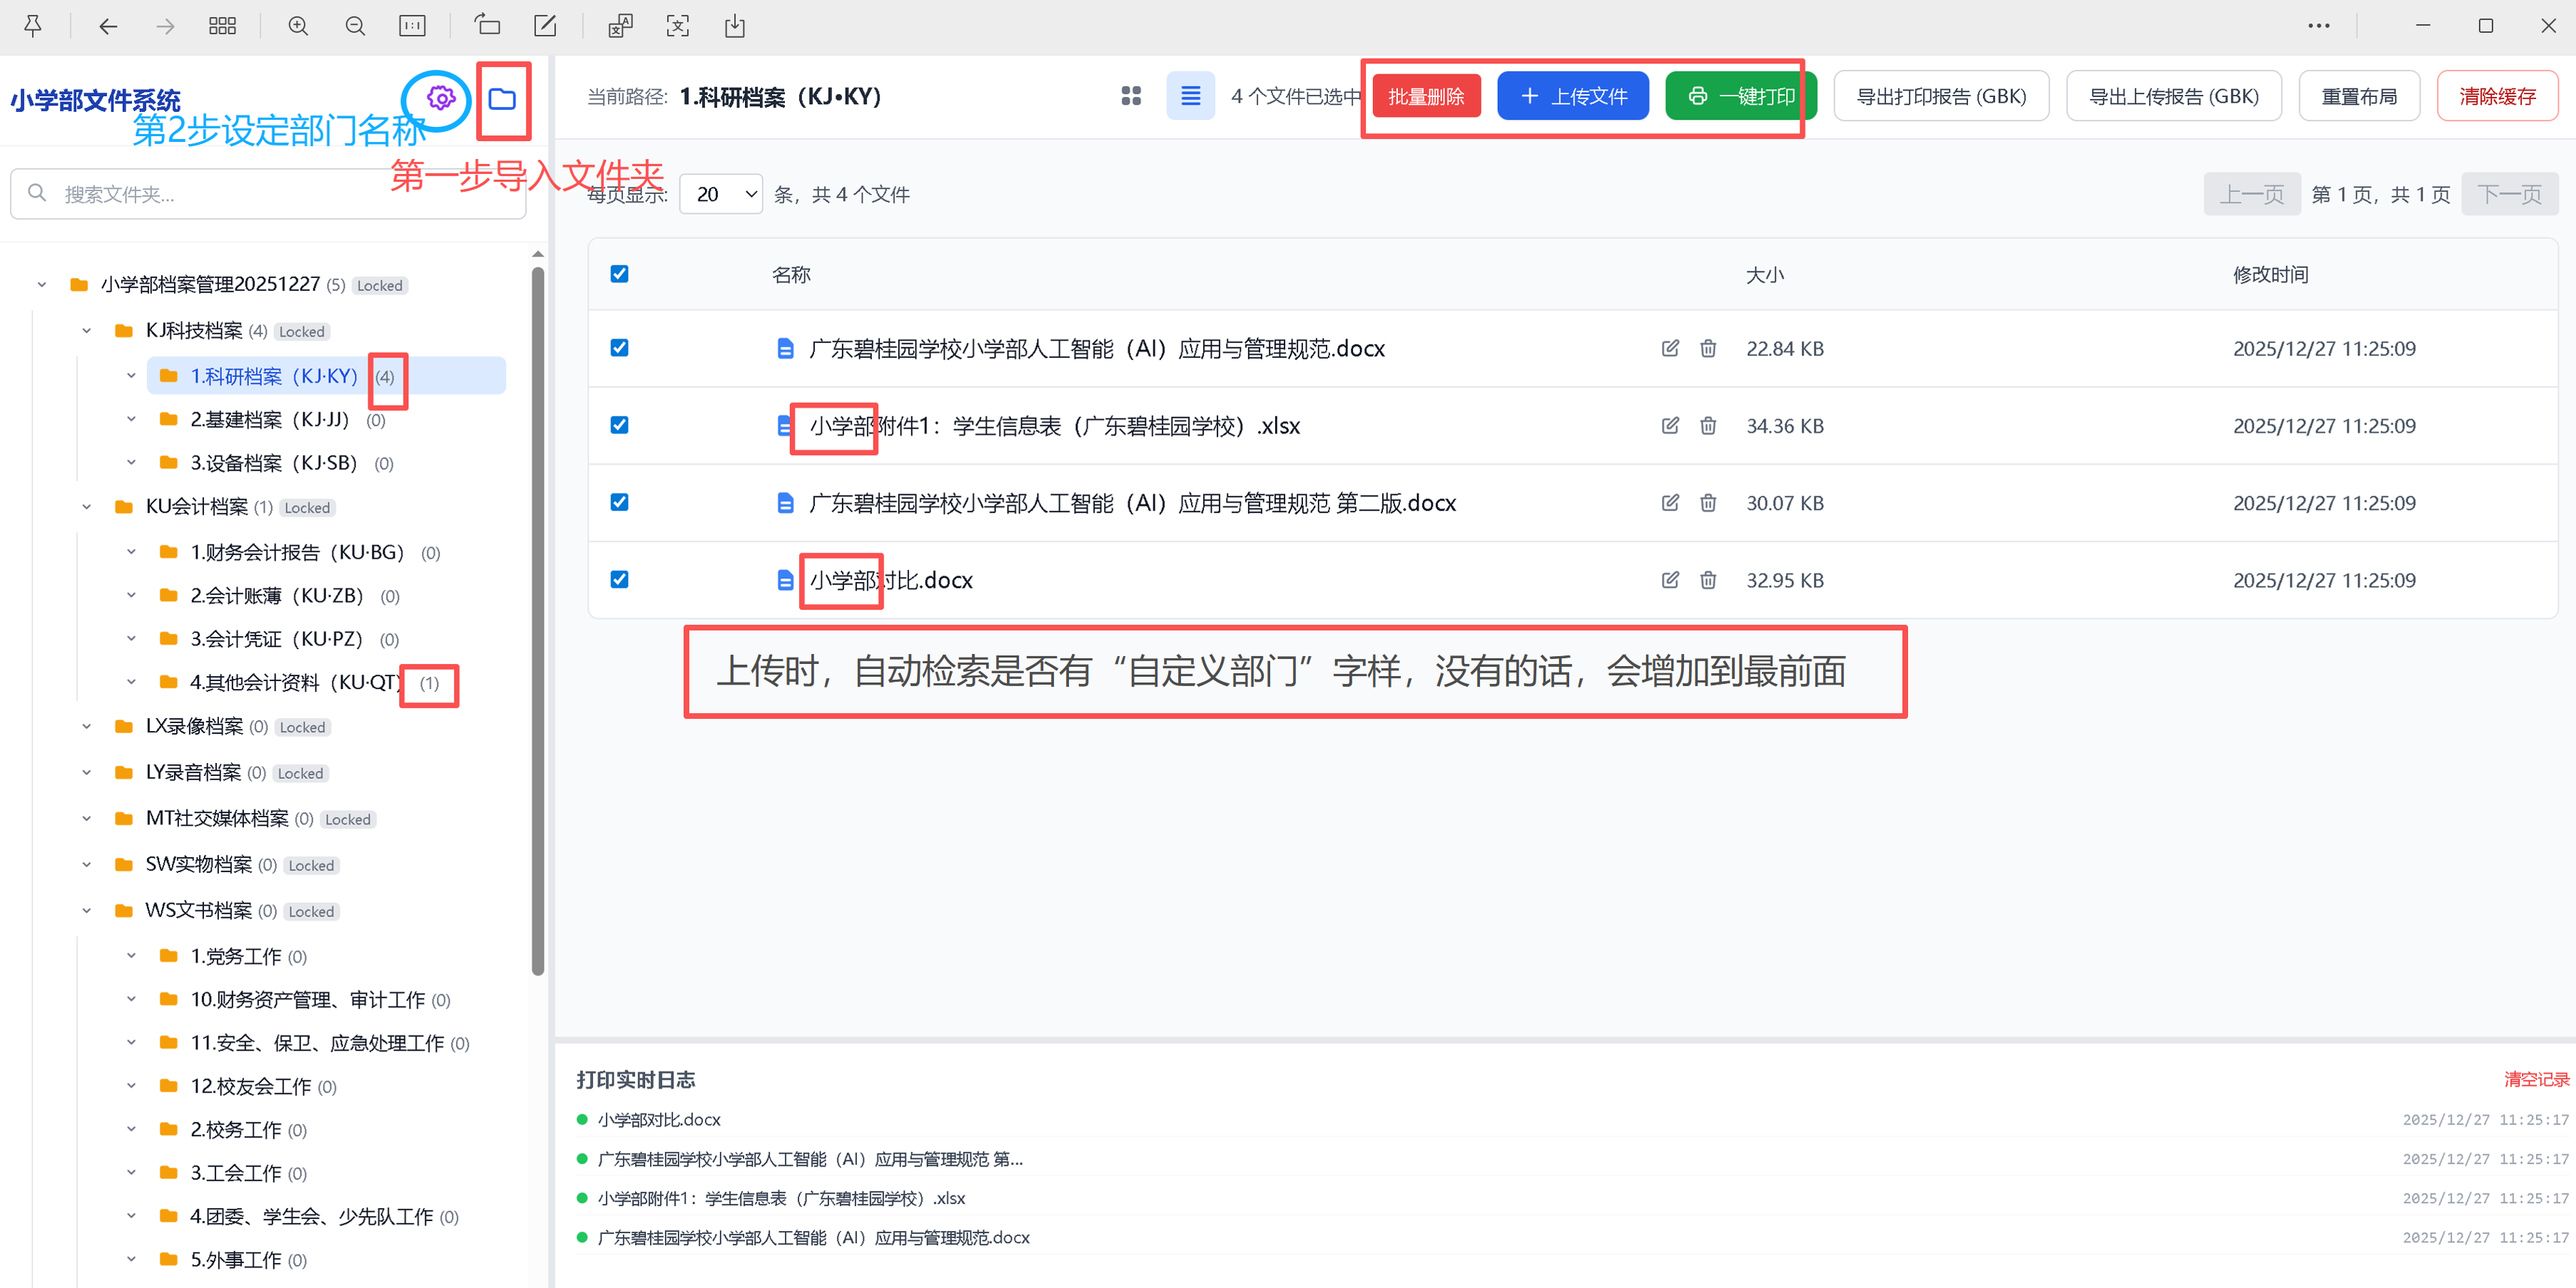This screenshot has width=2576, height=1288.
Task: Click the delete icon for the xlsx file
Action: tap(1708, 424)
